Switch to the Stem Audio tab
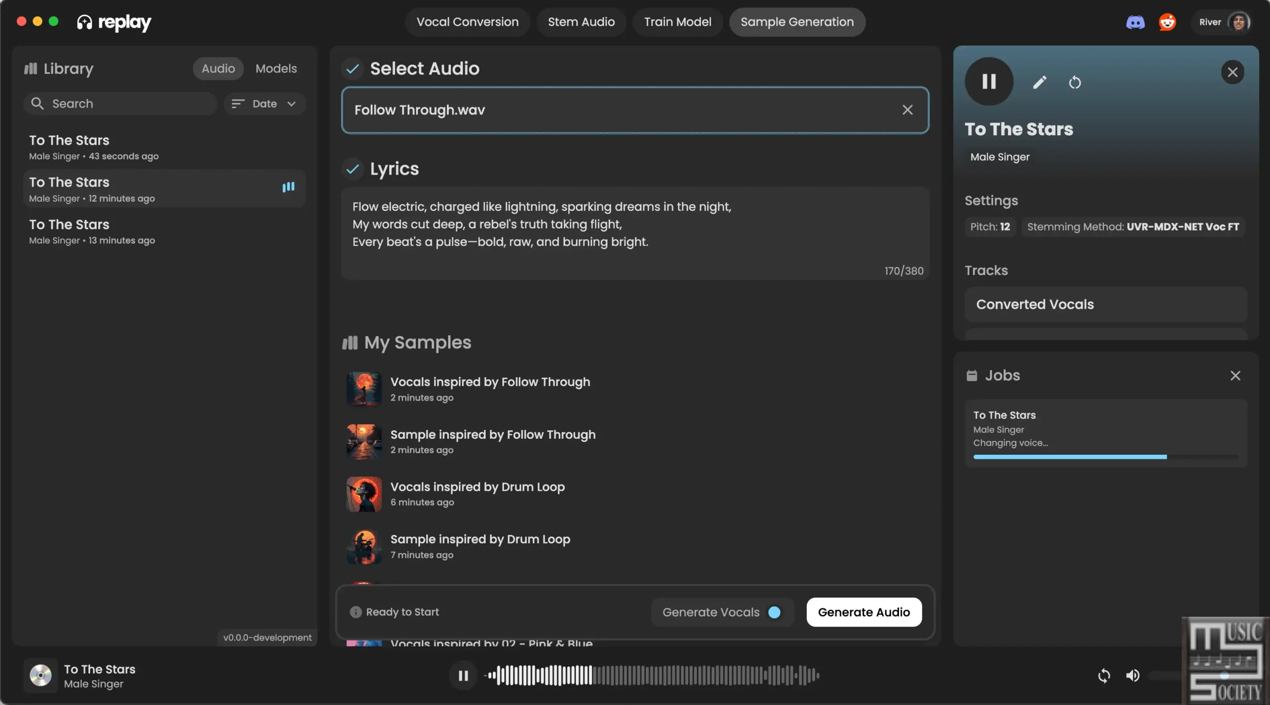1270x705 pixels. 581,22
